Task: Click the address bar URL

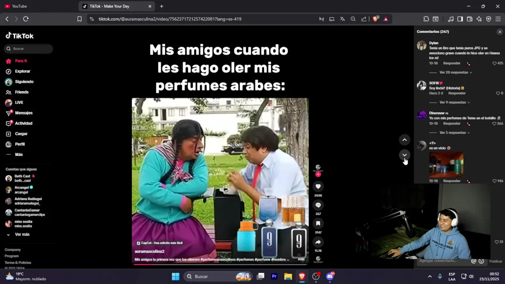Action: point(170,19)
